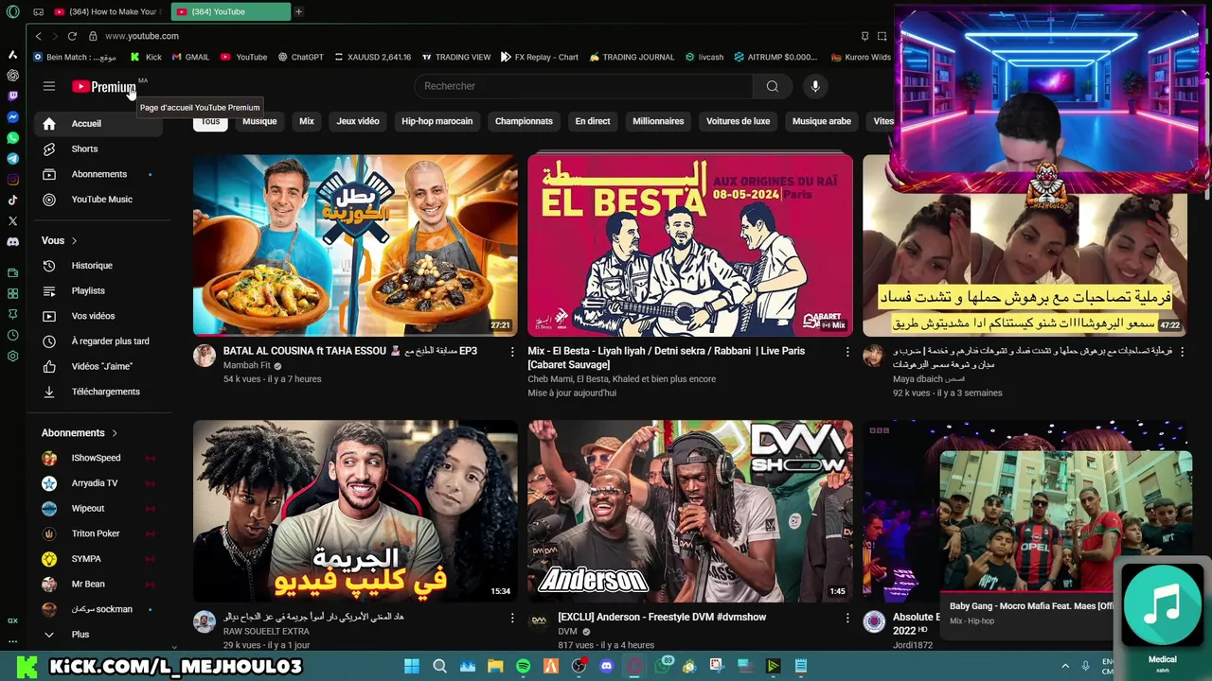Select the Hip-hop marocain filter chip
Image resolution: width=1212 pixels, height=681 pixels.
click(x=437, y=121)
